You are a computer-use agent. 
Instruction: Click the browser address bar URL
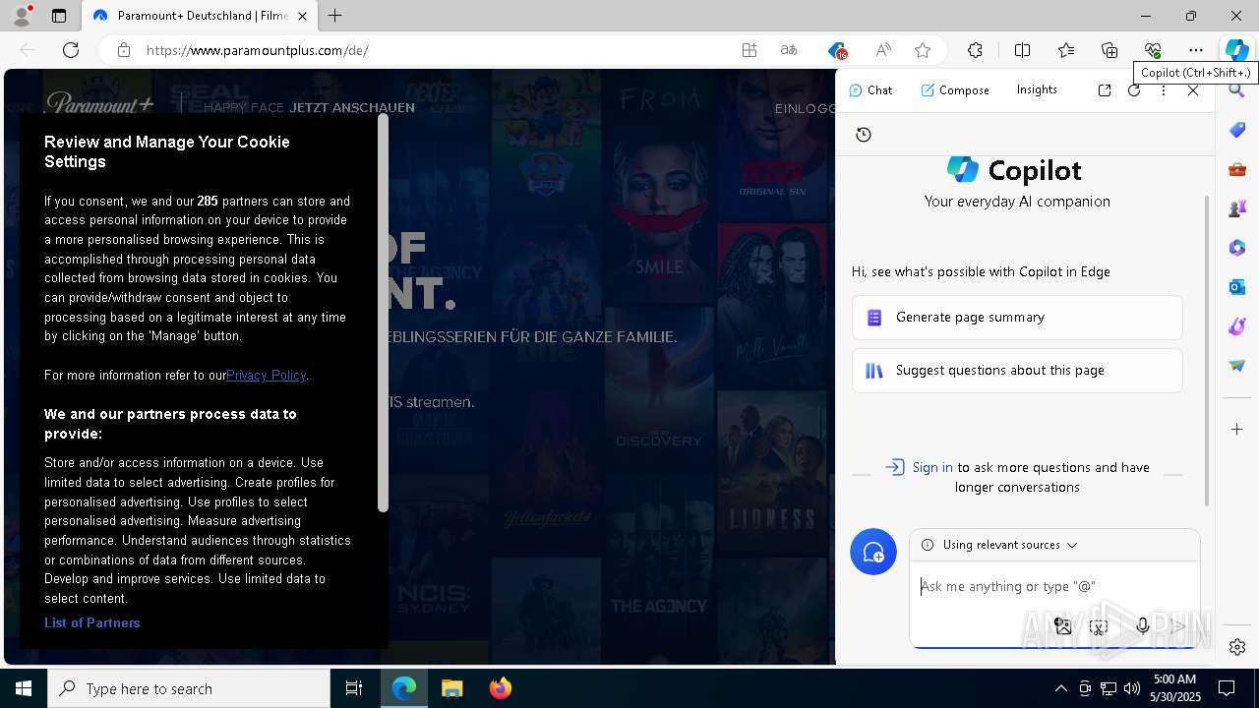tap(258, 50)
